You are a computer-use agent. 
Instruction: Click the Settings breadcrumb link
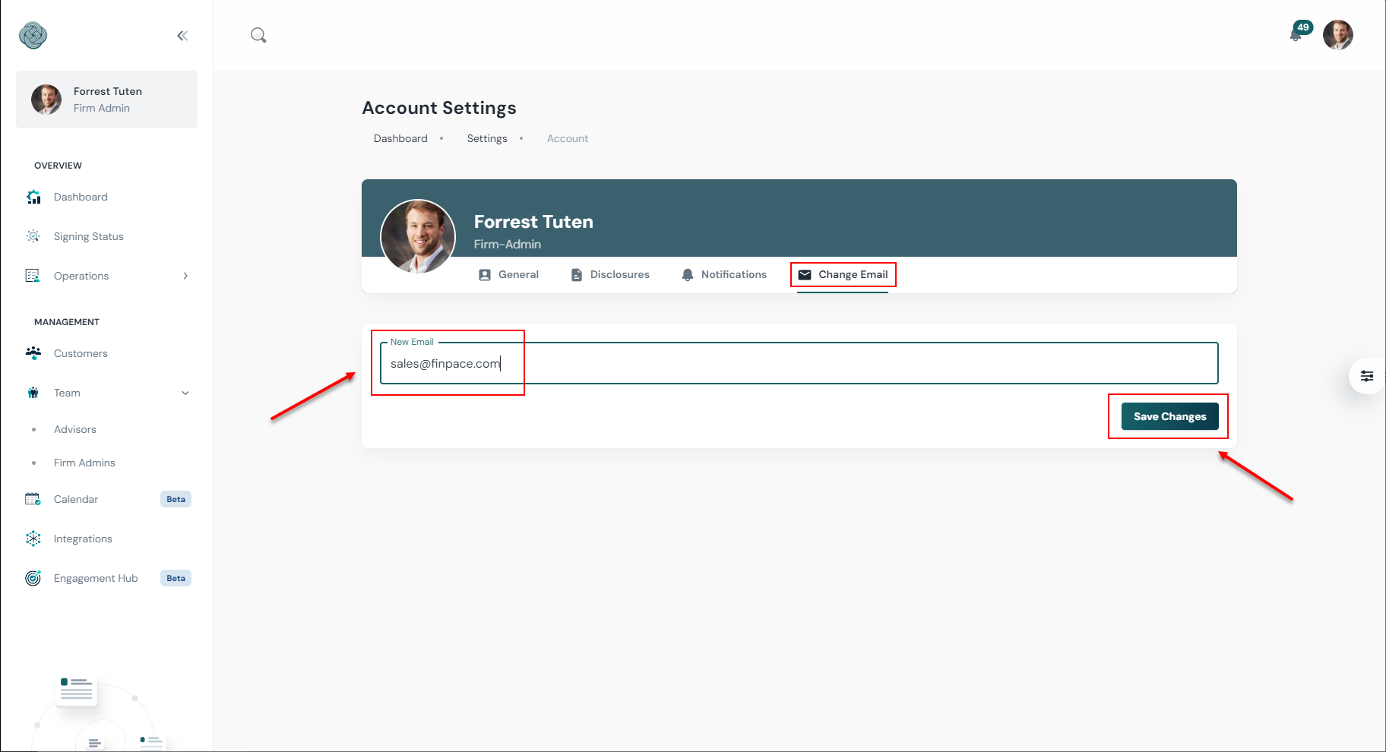[x=487, y=138]
